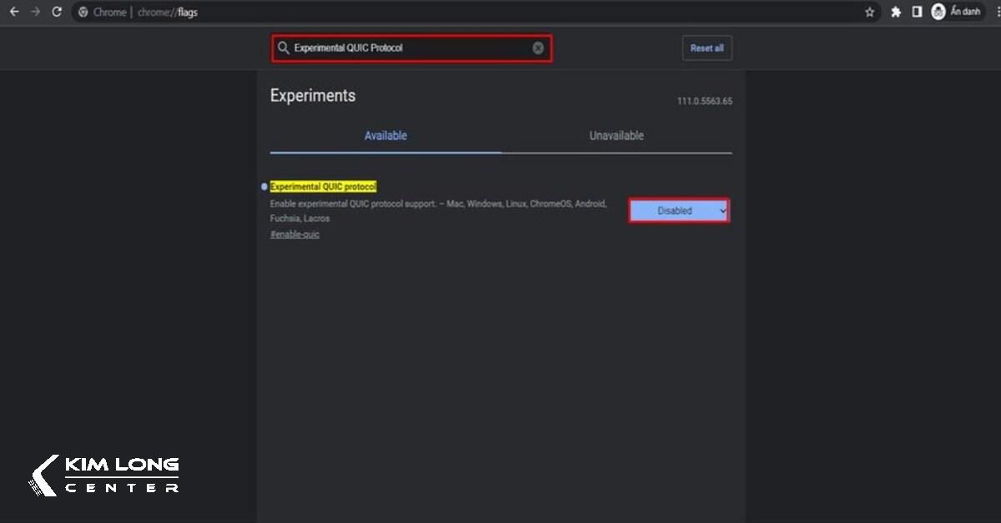Bookmark this page with the star icon

pyautogui.click(x=870, y=12)
